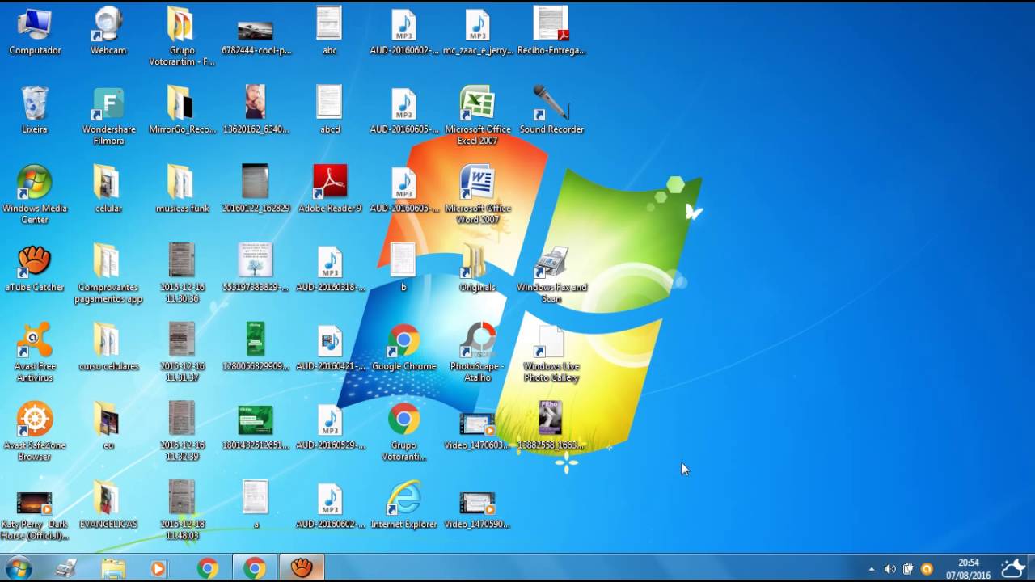Screen dimensions: 1035x582
Task: Select the document named a
Action: coord(256,504)
